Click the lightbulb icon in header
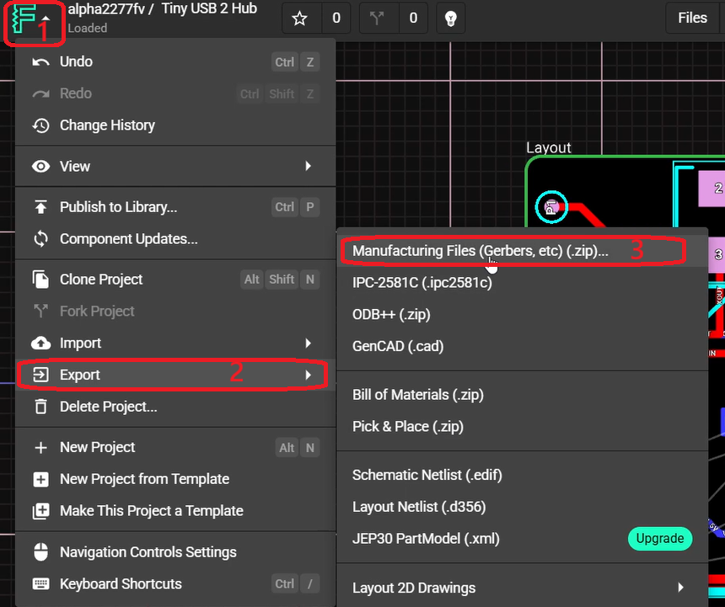The width and height of the screenshot is (725, 607). 450,19
